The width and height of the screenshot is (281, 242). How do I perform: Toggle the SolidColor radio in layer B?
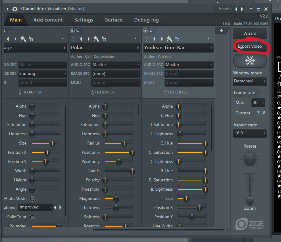(32, 217)
